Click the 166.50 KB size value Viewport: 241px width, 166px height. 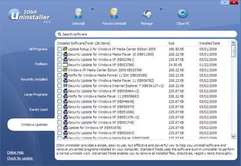tap(176, 49)
